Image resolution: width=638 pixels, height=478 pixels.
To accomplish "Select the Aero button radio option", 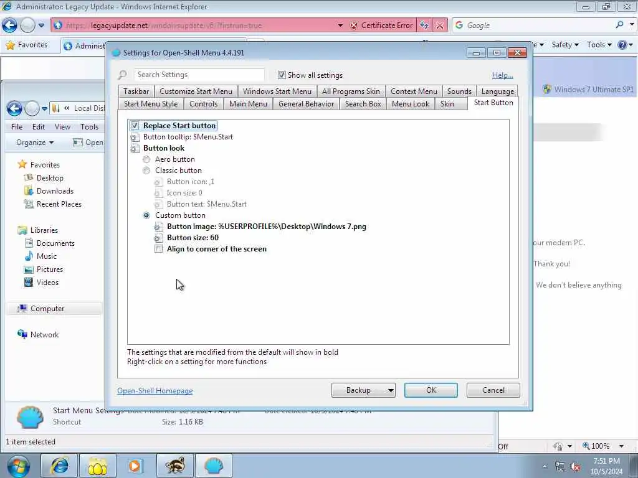I will point(146,159).
